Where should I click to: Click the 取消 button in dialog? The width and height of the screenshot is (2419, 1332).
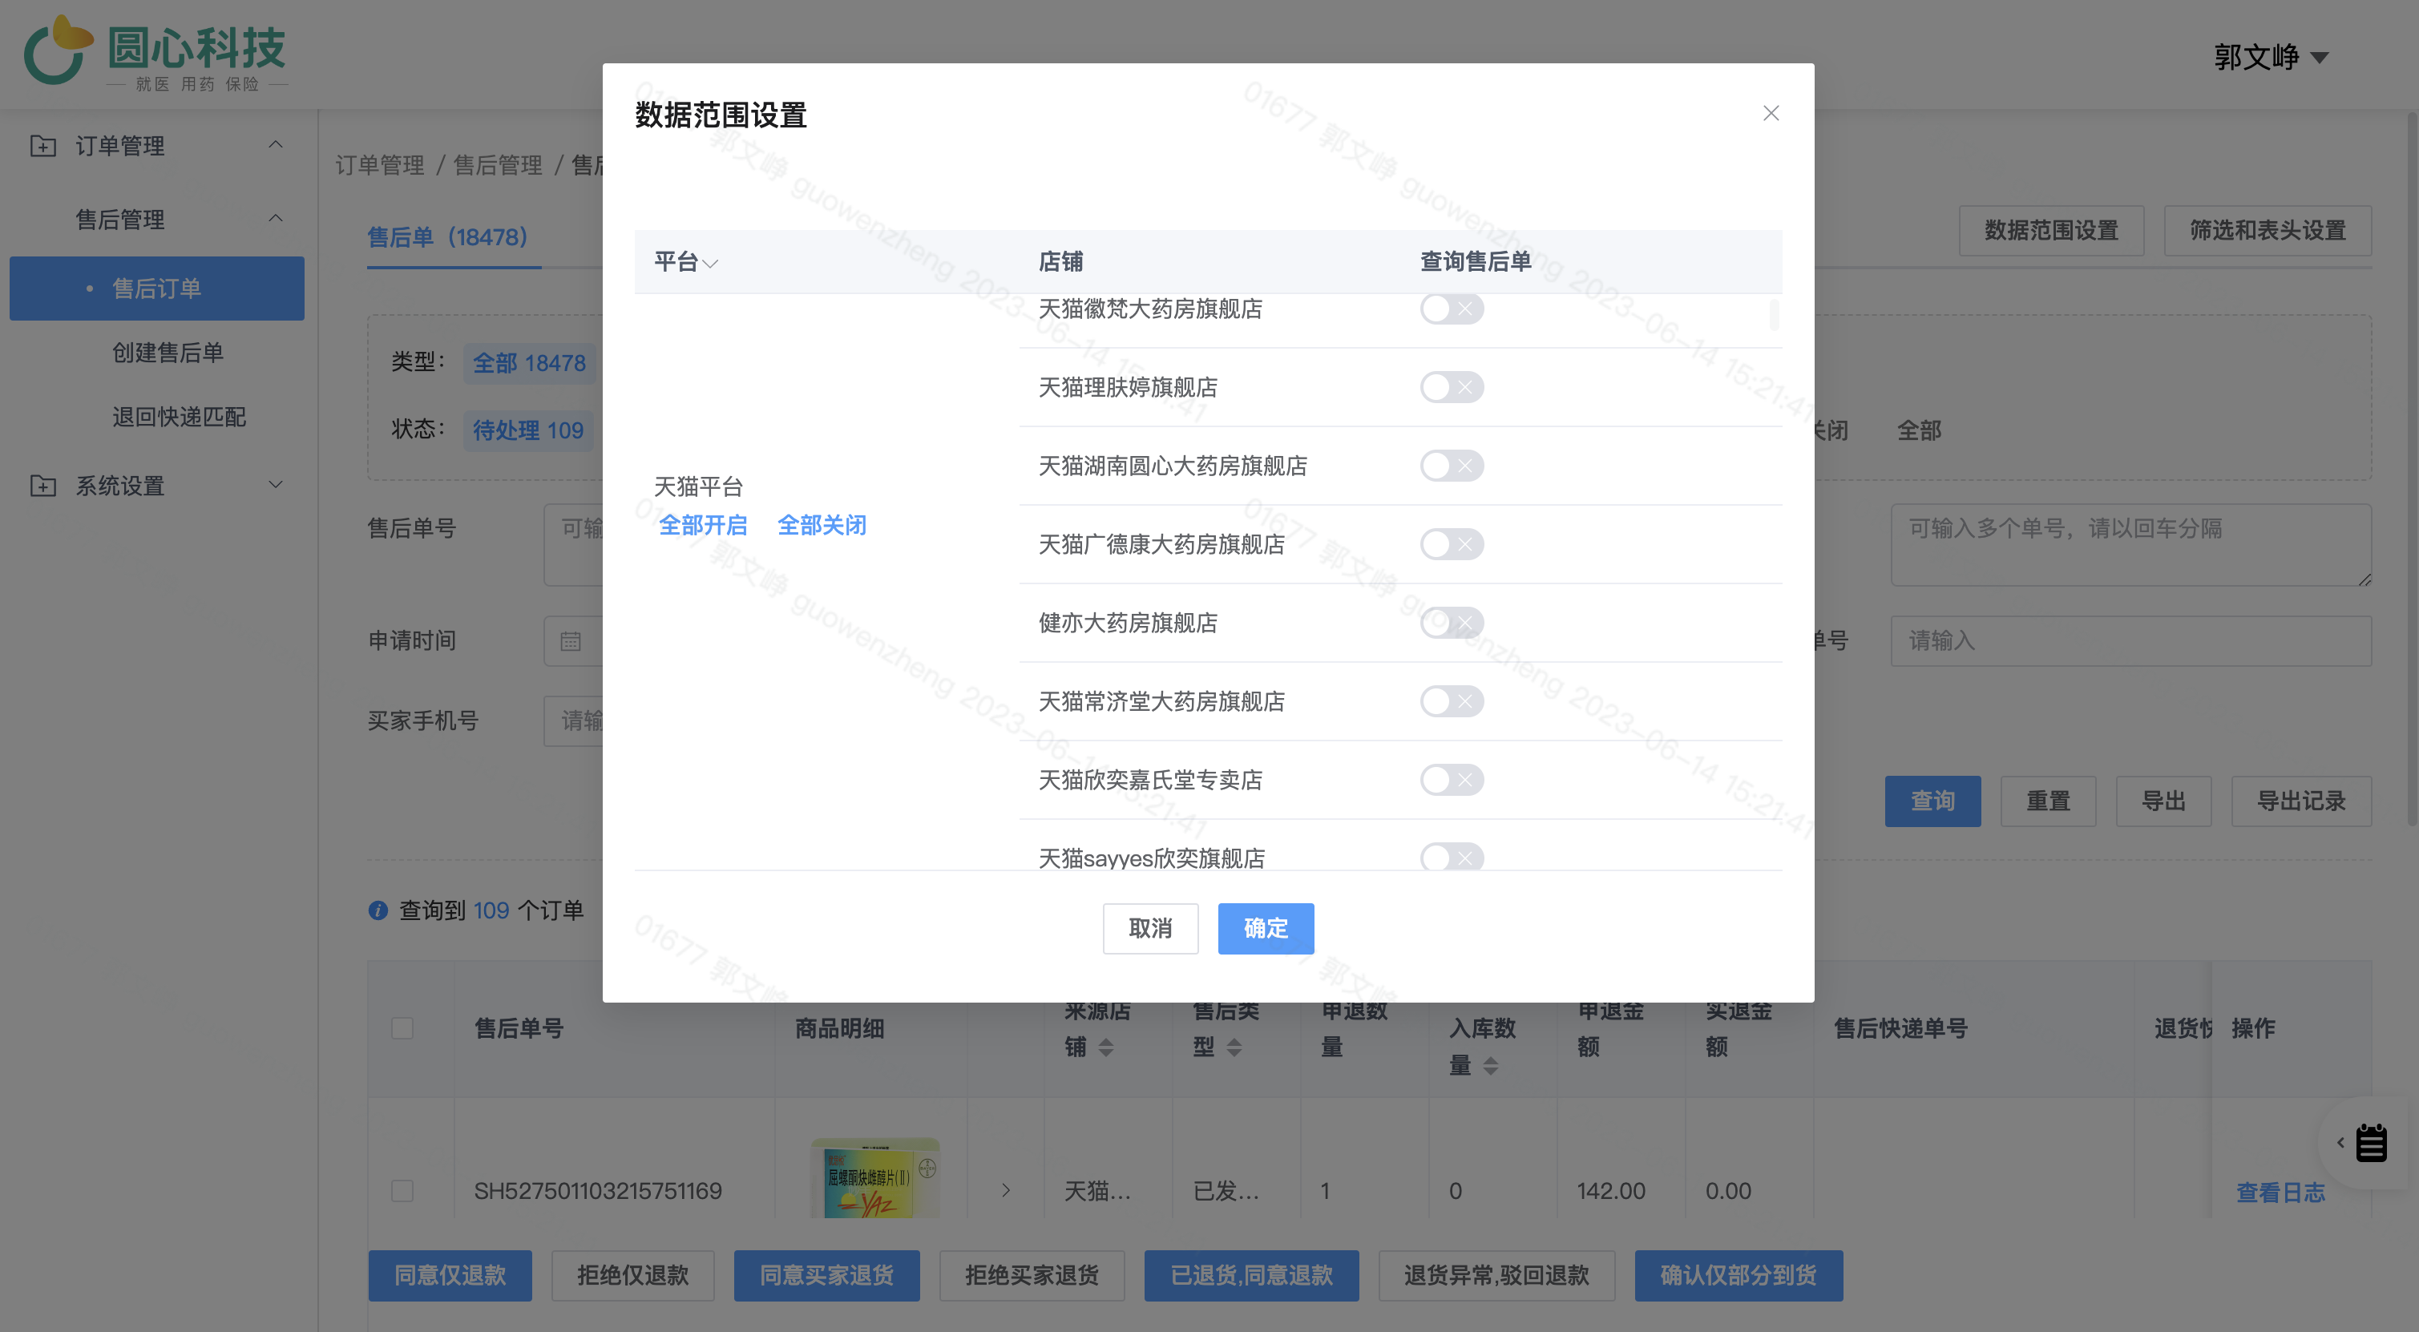click(1150, 928)
